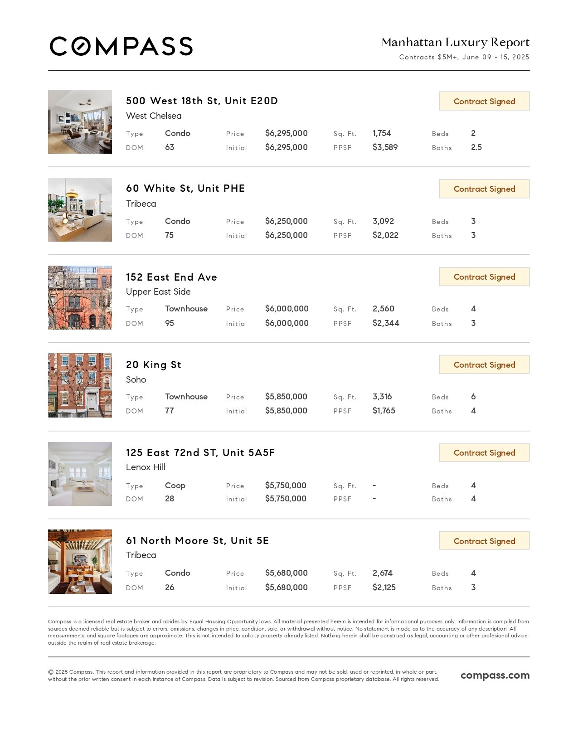This screenshot has height=748, width=578.
Task: Click the 125 East 72nd ST listing photo
Action: click(x=80, y=474)
